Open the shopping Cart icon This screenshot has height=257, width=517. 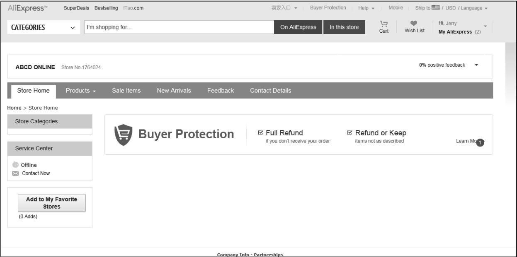pos(384,24)
